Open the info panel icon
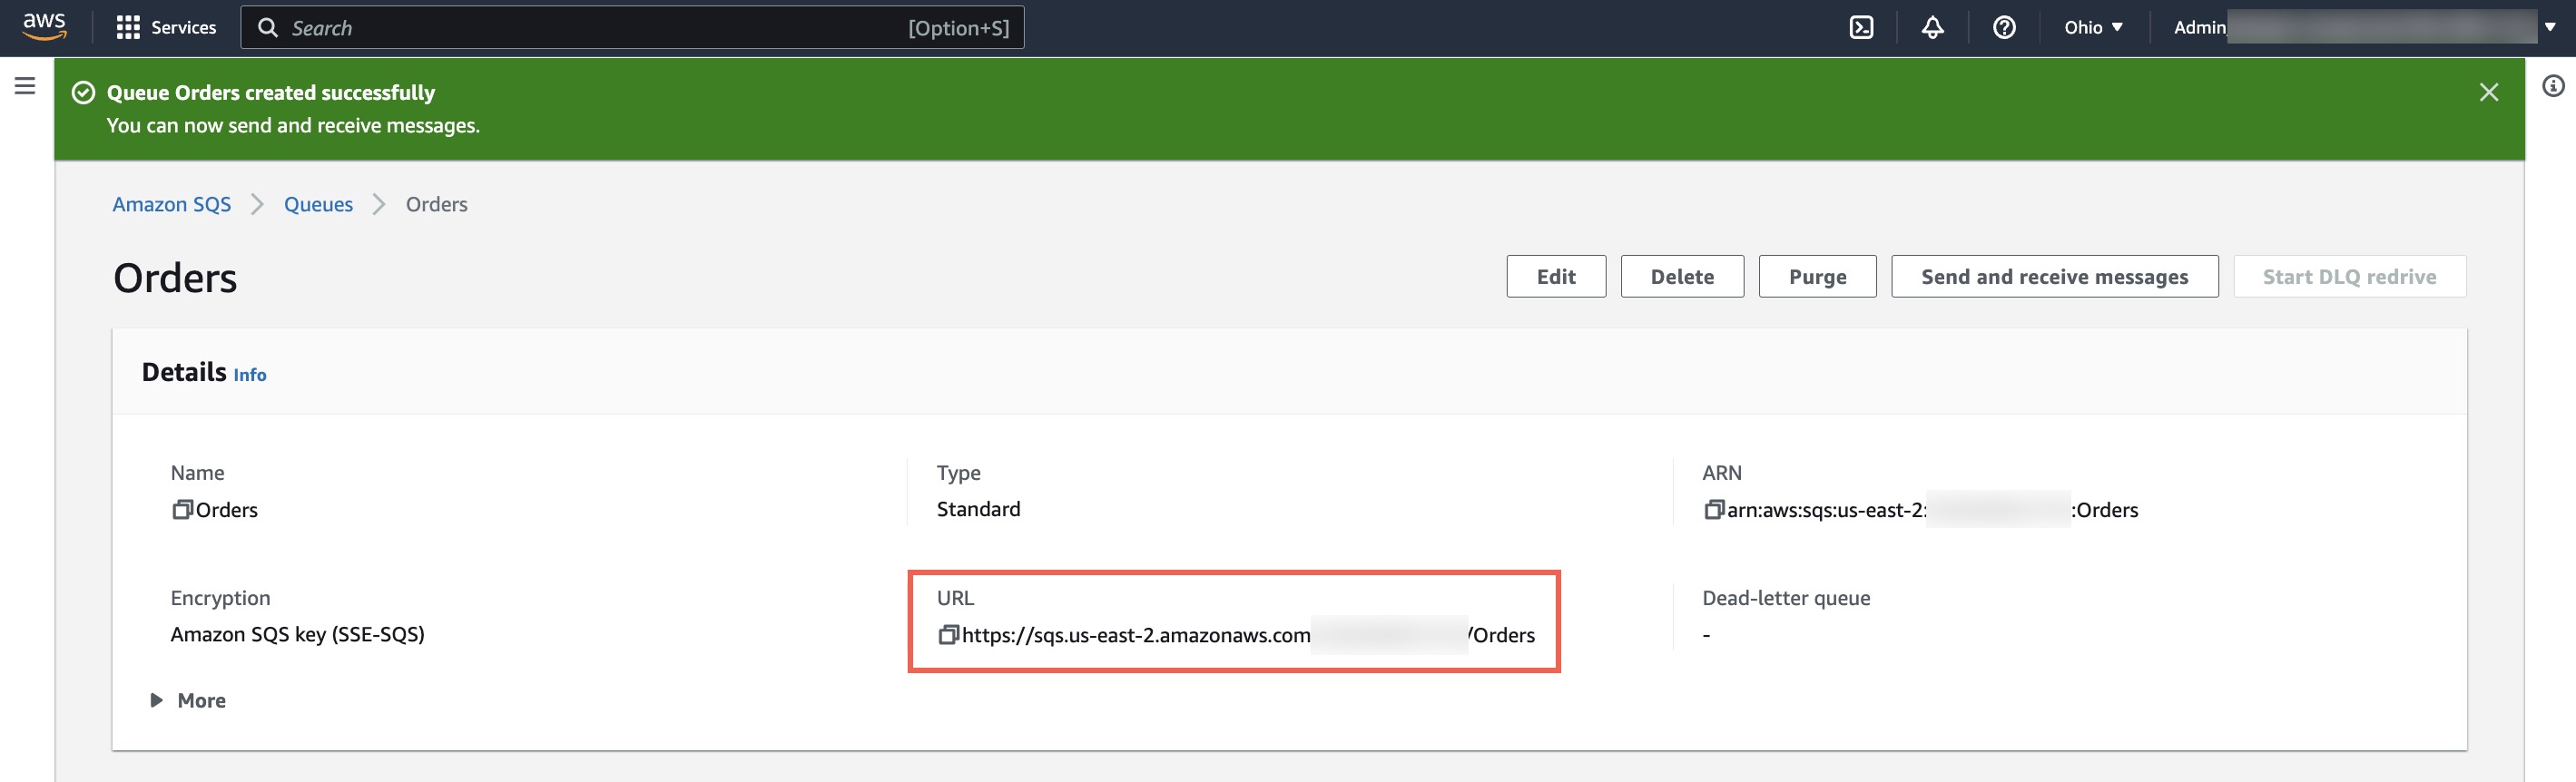Image resolution: width=2576 pixels, height=782 pixels. (x=2552, y=87)
